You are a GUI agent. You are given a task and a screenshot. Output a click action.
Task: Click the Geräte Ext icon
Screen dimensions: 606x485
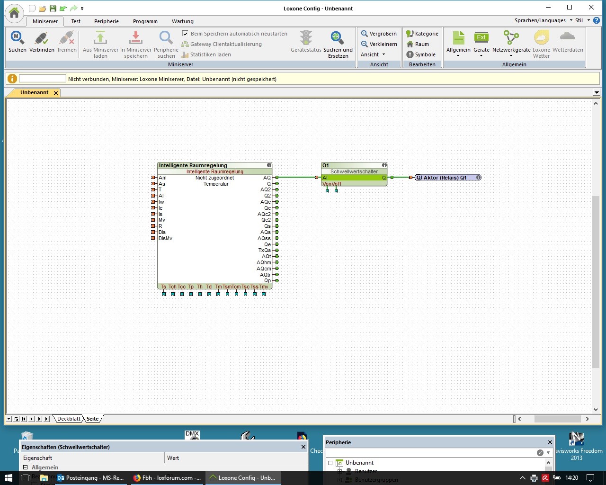tap(481, 38)
